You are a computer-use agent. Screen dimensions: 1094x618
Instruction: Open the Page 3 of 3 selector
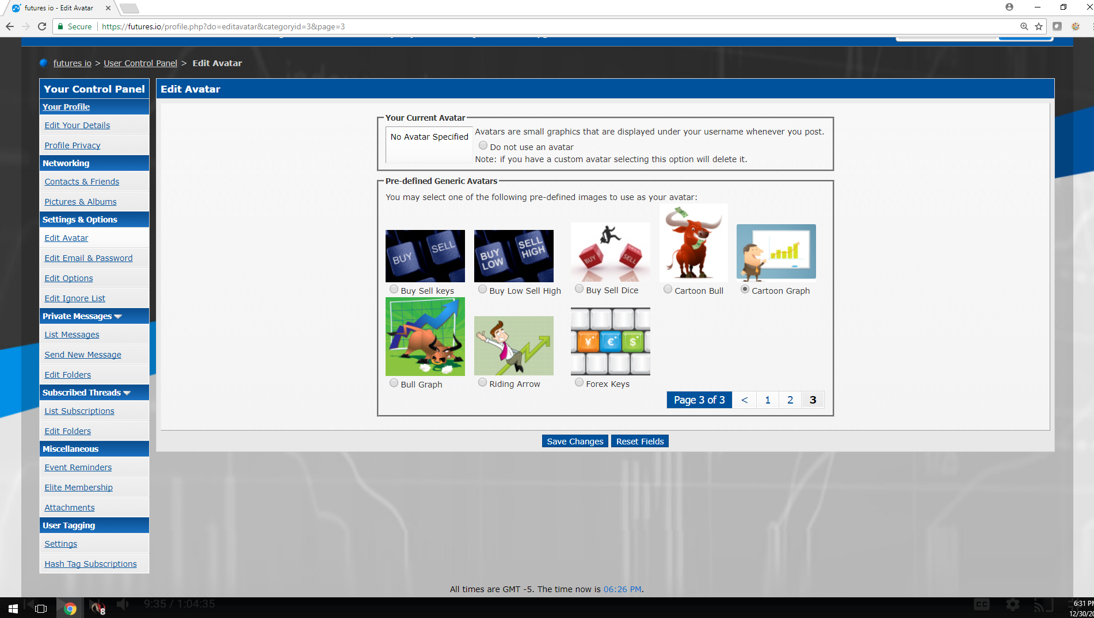pos(699,400)
